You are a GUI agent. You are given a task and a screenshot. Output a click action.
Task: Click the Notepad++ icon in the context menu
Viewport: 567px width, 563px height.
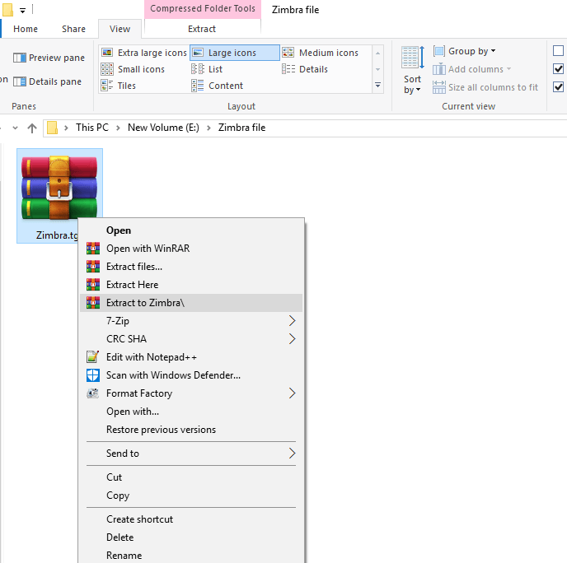[93, 356]
